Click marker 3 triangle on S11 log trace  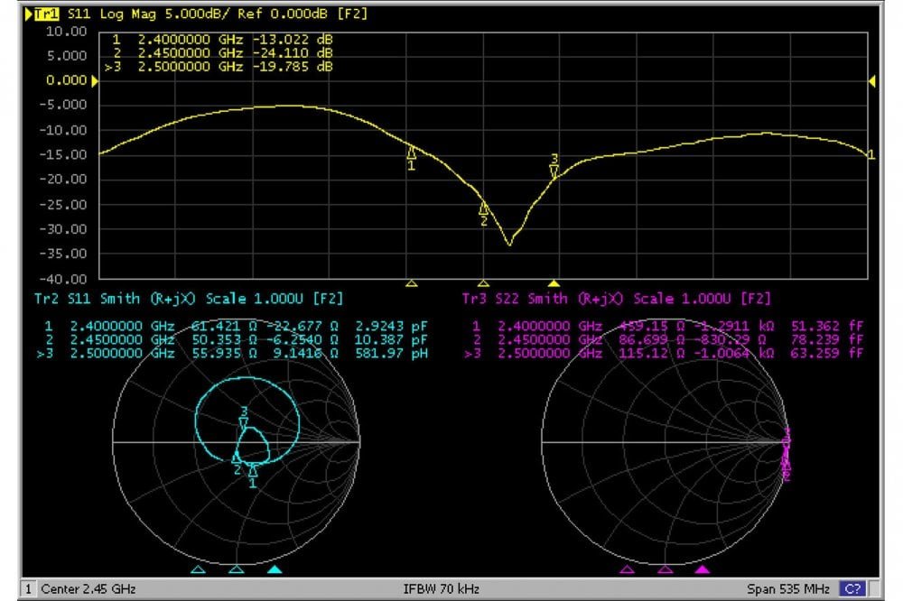(554, 171)
